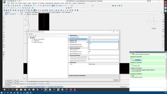Click the return-arrow icon in dialog structure toolbar

pyautogui.click(x=35, y=36)
